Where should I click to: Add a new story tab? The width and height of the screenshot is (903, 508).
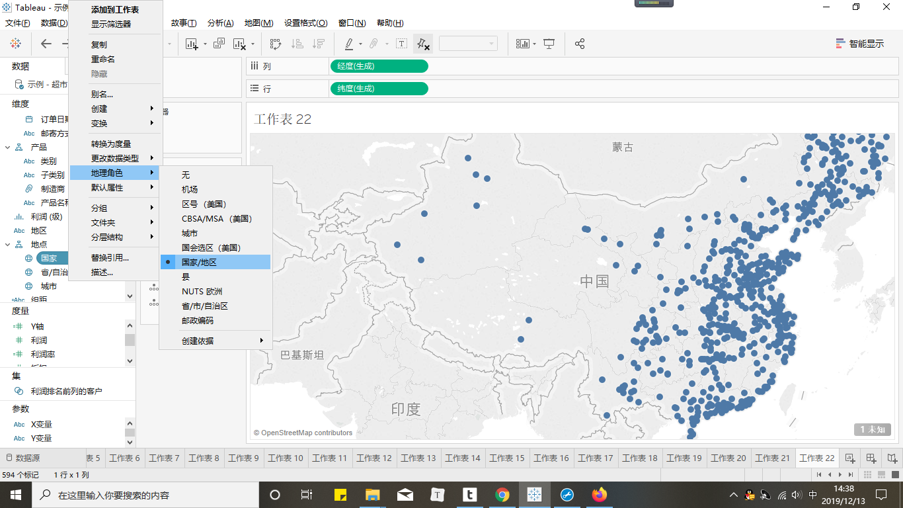(892, 458)
